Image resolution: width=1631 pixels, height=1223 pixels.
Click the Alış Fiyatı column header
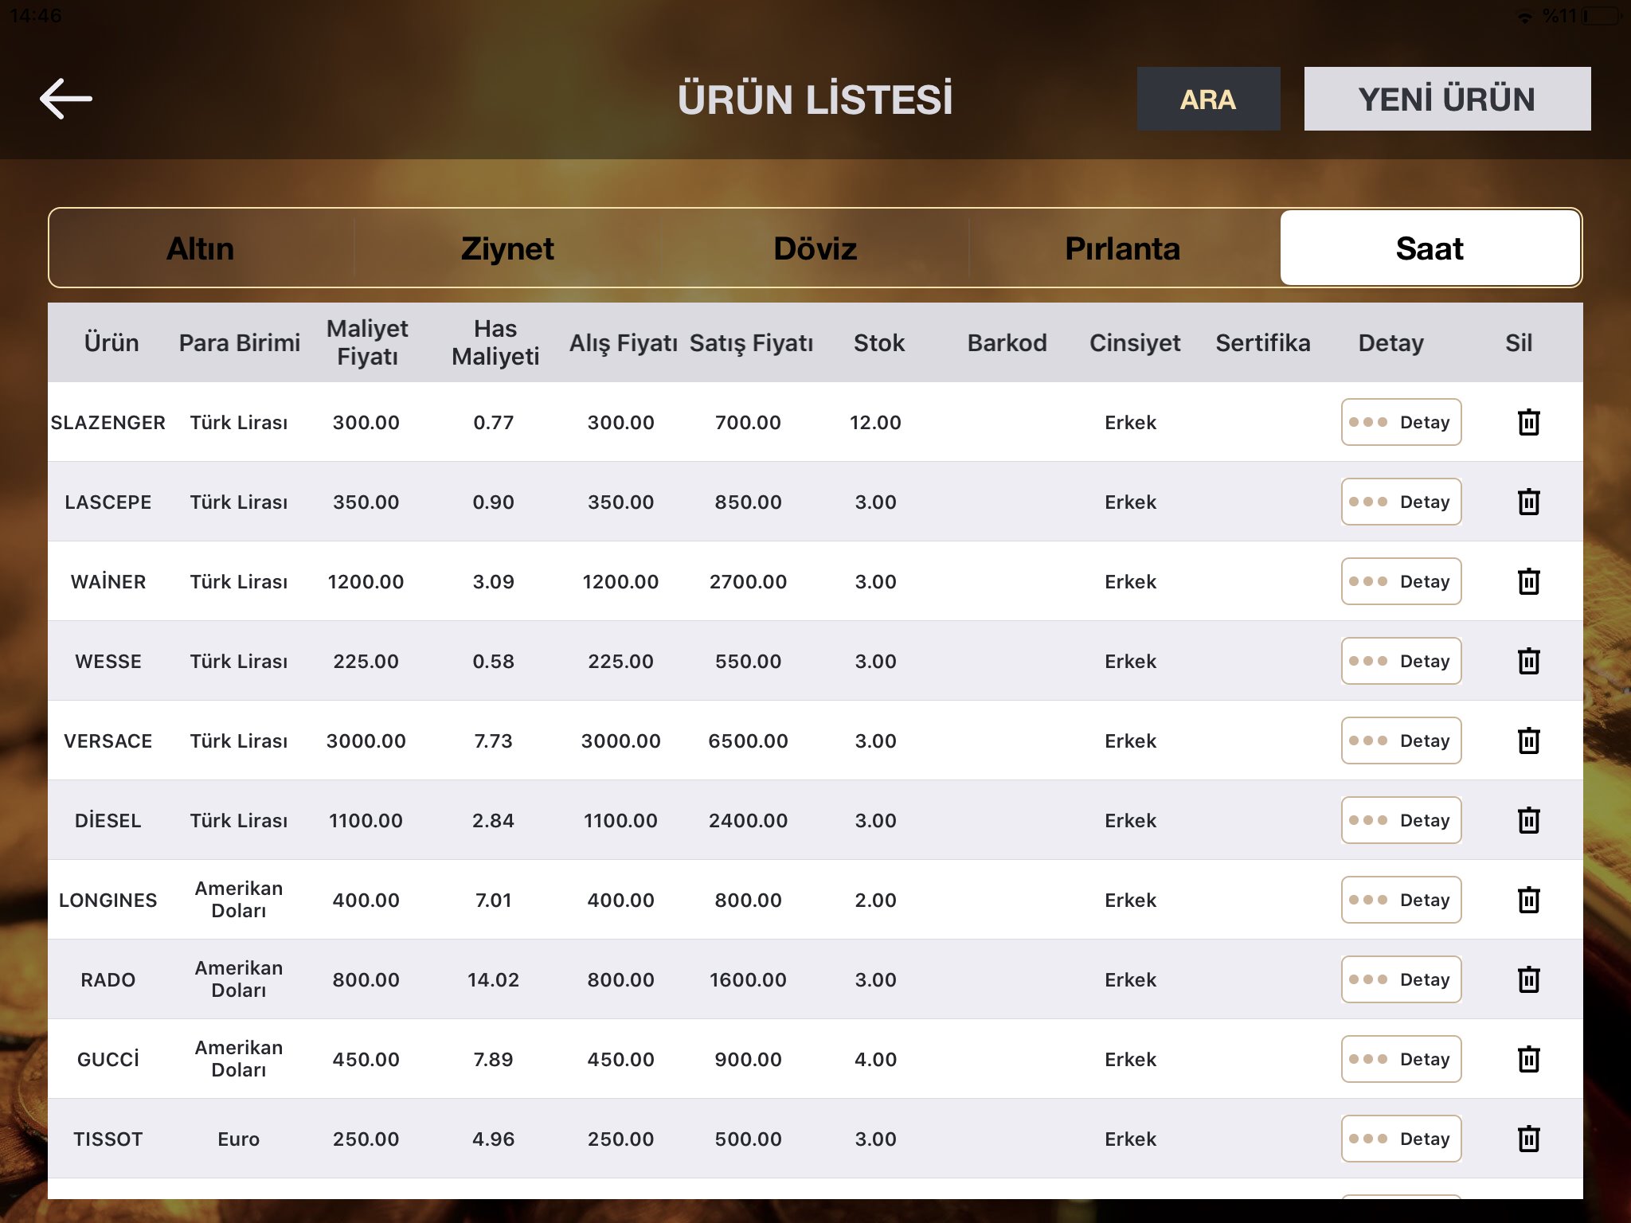pos(623,343)
